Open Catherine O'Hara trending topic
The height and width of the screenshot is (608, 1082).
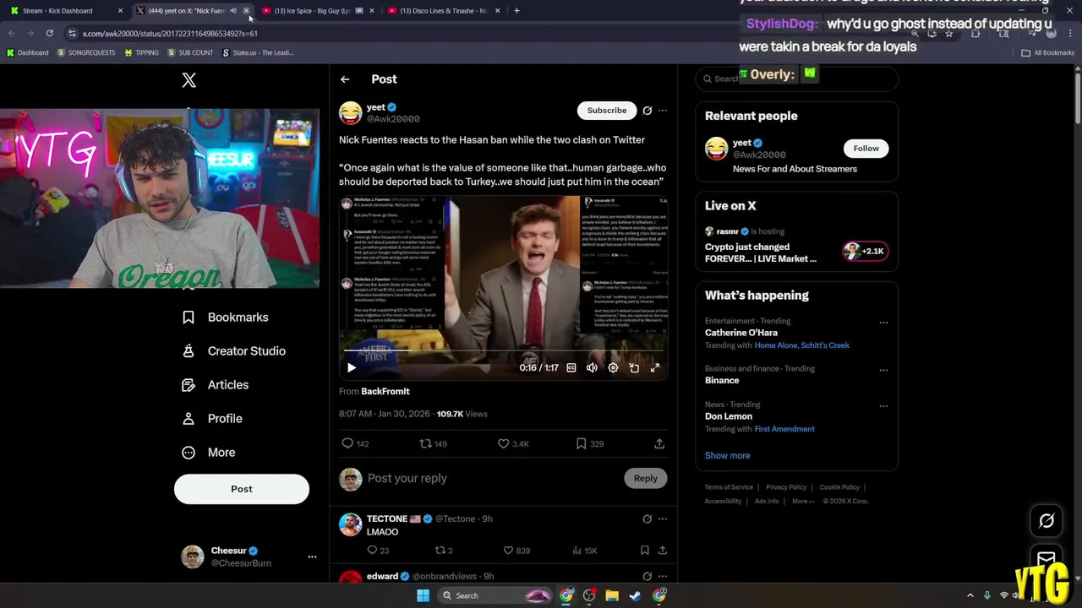(x=741, y=333)
